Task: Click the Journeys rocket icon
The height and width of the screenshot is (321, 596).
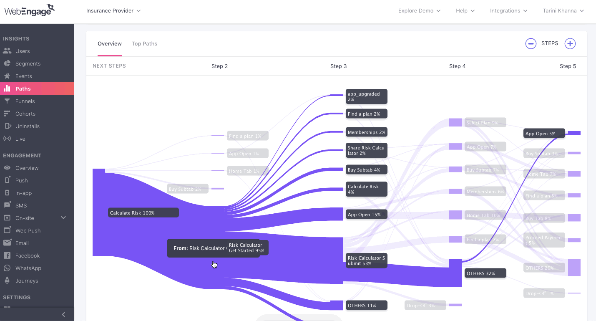Action: click(x=7, y=281)
